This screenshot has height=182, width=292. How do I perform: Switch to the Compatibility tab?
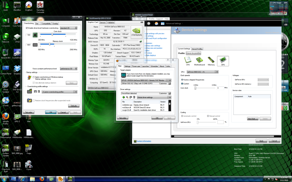46,24
